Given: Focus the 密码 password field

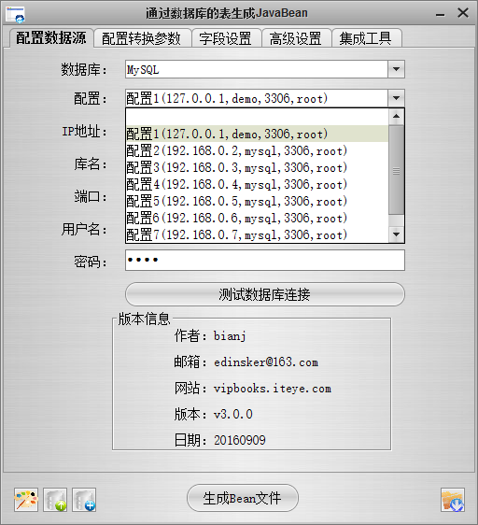Looking at the screenshot, I should (265, 260).
